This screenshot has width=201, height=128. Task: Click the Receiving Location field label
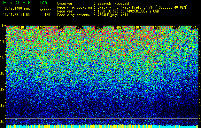74,7
